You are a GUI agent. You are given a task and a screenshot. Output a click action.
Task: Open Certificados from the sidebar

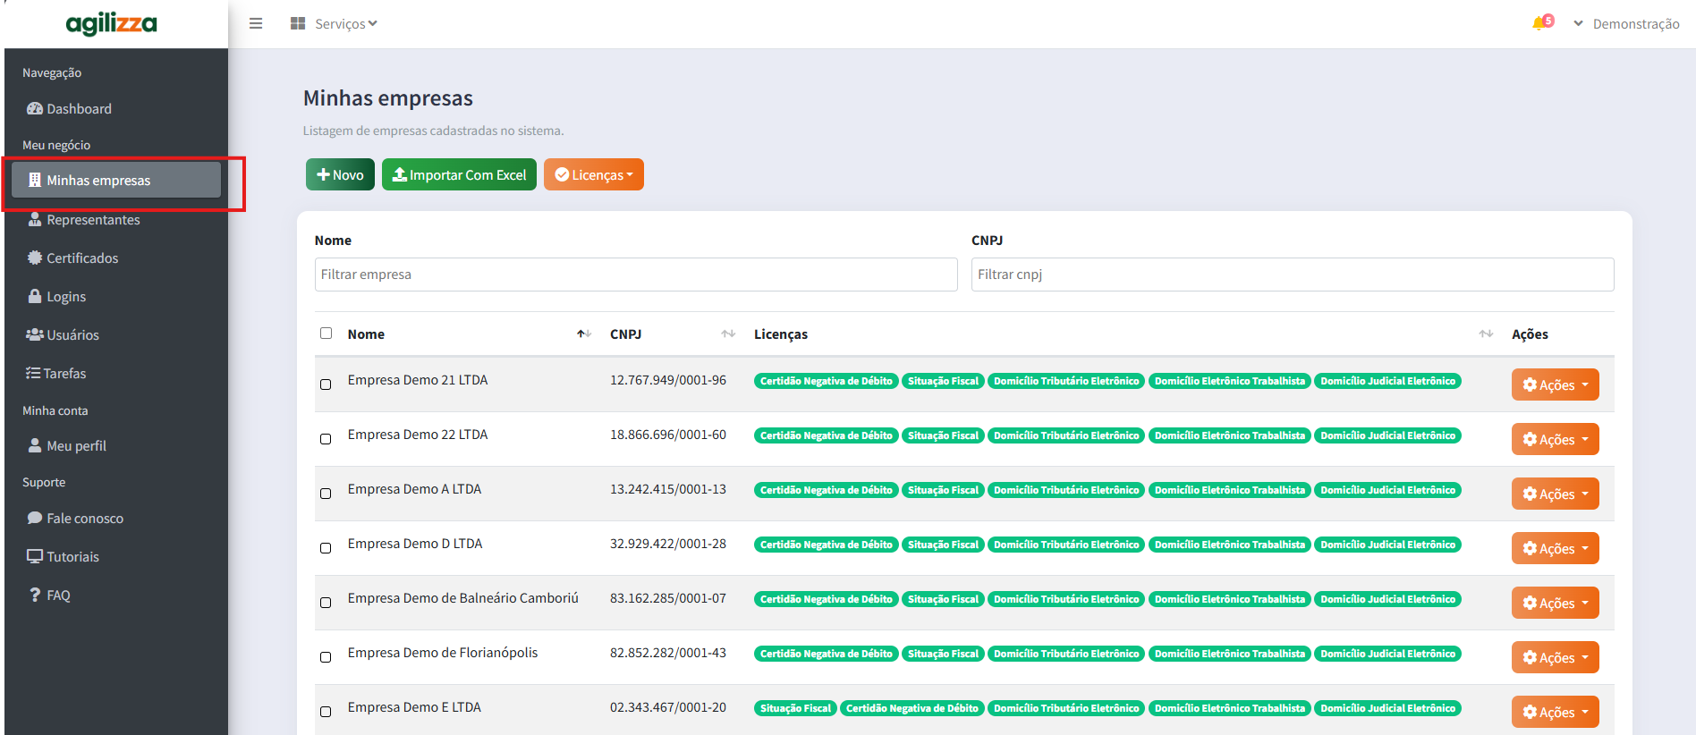[x=82, y=258]
